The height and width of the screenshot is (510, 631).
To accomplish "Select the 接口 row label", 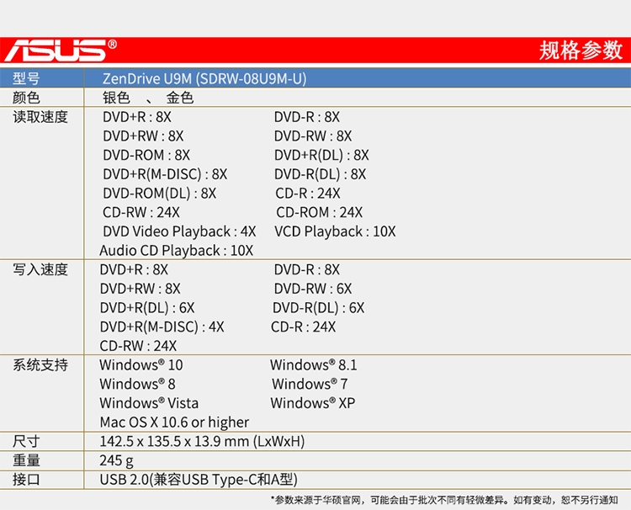I will coord(26,480).
